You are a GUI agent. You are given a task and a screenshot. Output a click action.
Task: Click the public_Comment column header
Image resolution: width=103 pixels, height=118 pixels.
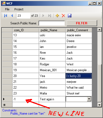click(x=79, y=30)
